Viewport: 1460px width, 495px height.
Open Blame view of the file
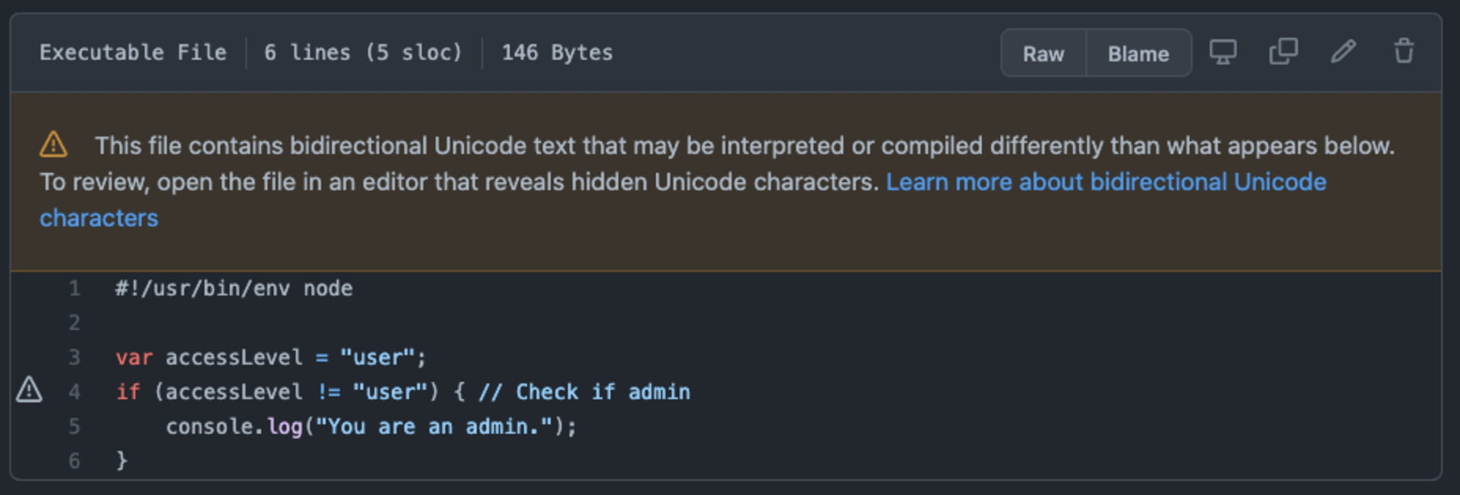(1138, 54)
